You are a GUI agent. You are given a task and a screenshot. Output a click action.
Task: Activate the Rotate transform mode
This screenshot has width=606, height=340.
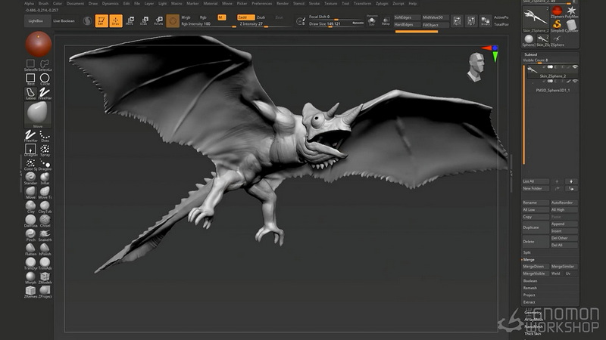[158, 21]
